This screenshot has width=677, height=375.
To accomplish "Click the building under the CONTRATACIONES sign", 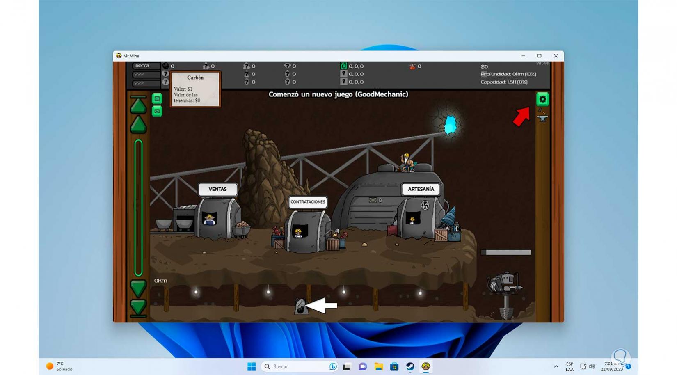I will [308, 231].
